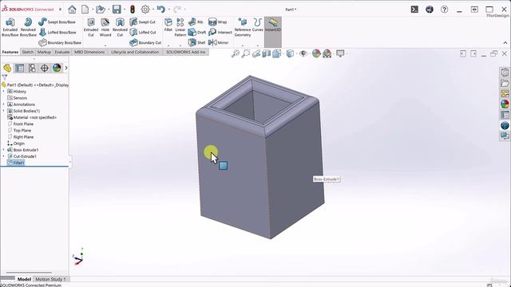Collapse the ribbon with the chevron
Viewport: 511px width, 287px height.
tap(505, 42)
